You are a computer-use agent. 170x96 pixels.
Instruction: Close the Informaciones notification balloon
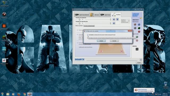[x=153, y=89]
